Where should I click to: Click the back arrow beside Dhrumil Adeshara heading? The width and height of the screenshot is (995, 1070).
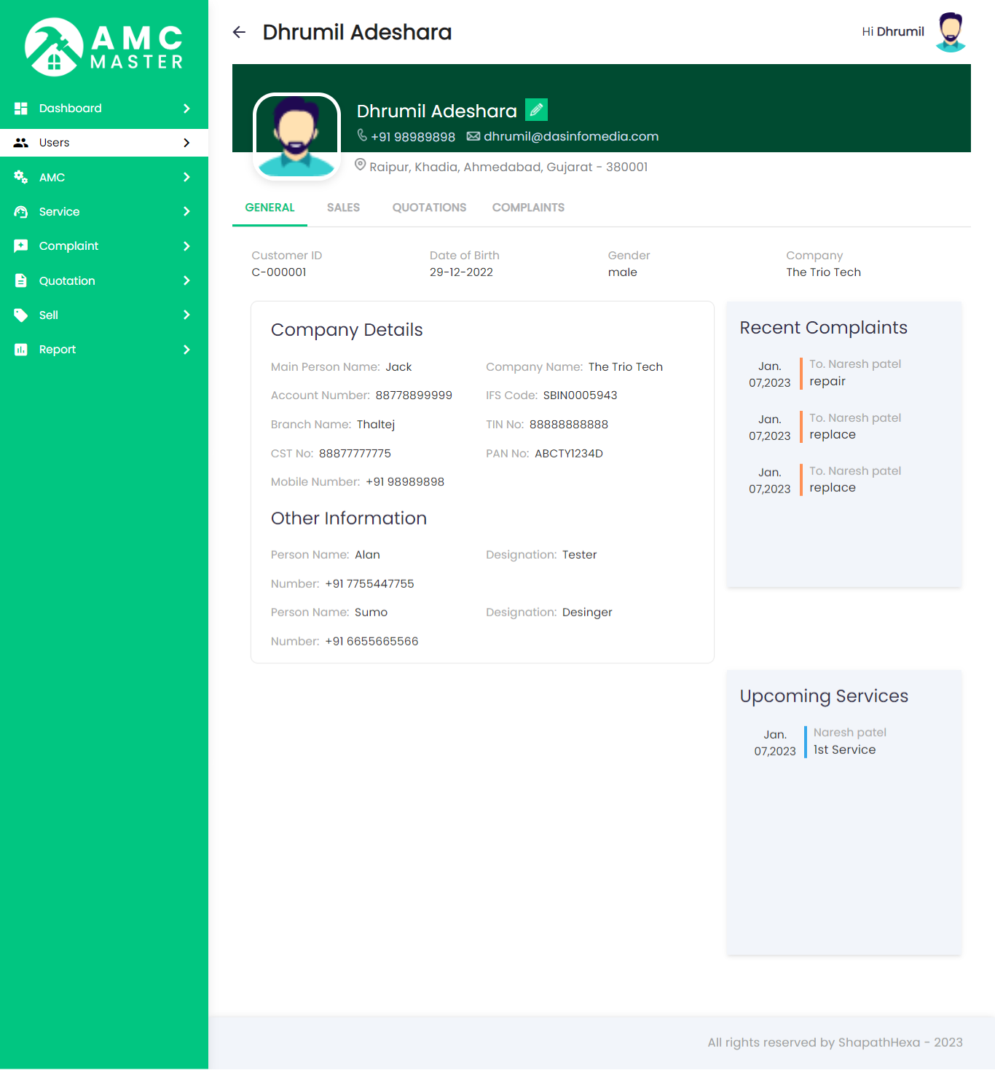[x=239, y=32]
